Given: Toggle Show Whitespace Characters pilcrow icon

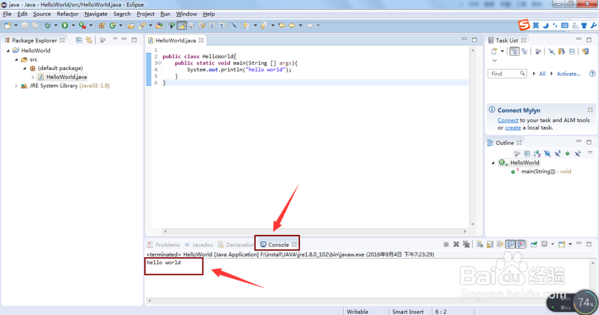Looking at the screenshot, I should [x=222, y=26].
